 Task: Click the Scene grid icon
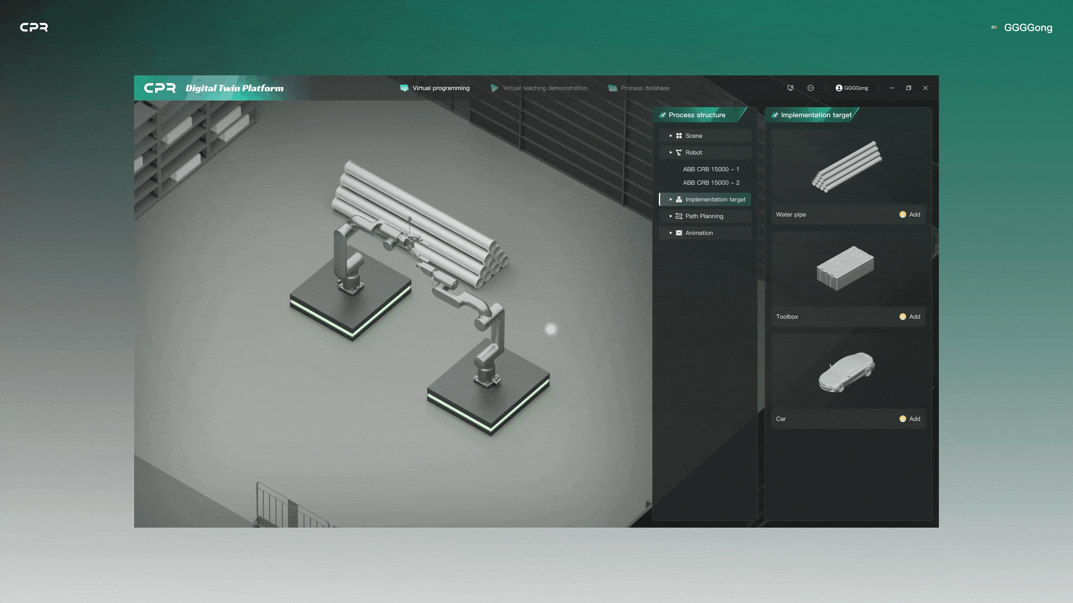[679, 136]
